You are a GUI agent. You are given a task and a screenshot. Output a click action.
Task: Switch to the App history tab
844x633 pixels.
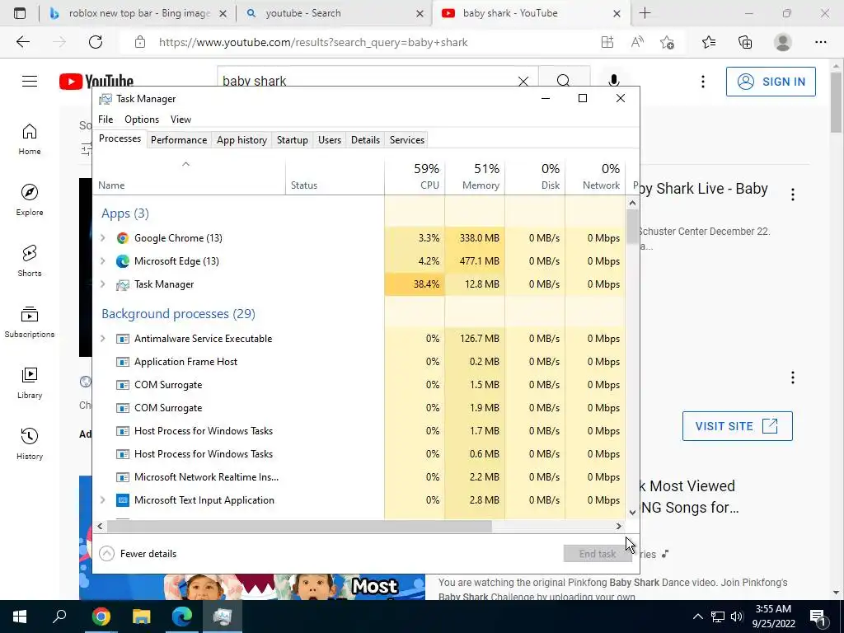(241, 140)
